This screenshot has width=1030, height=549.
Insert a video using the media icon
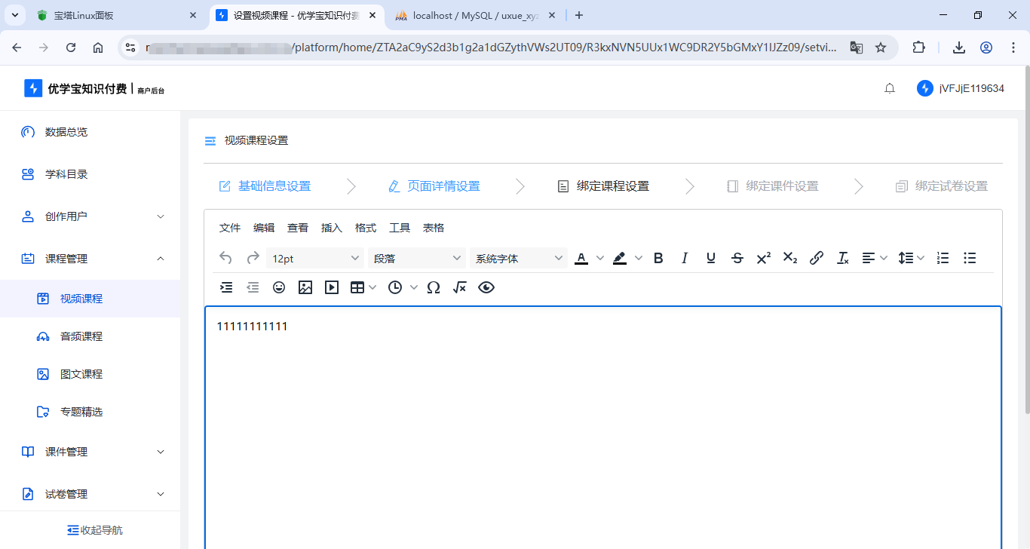click(331, 287)
